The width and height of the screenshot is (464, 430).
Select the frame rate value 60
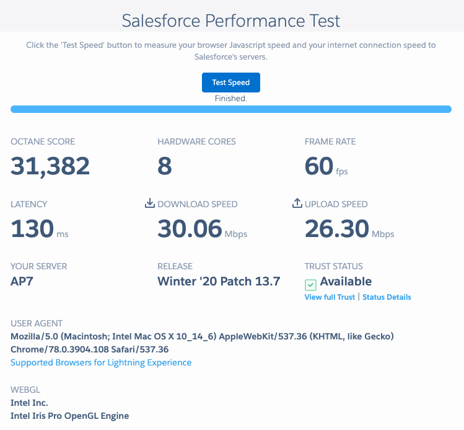[x=319, y=166]
